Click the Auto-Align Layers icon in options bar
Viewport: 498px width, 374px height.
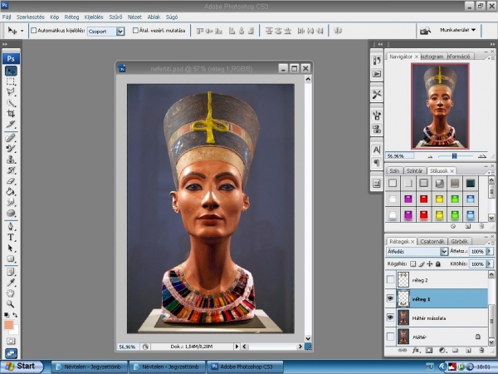(338, 31)
